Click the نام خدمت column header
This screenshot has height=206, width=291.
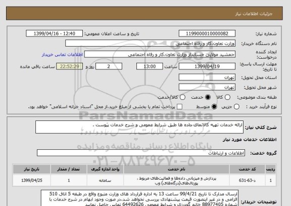click(x=176, y=169)
